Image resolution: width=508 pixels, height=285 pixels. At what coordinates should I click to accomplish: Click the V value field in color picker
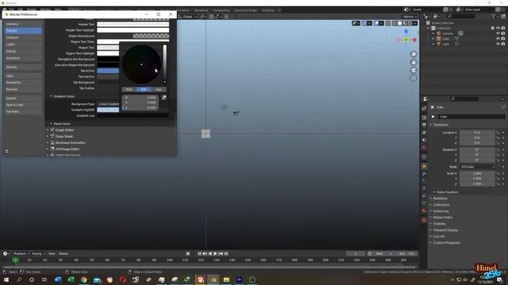[x=140, y=108]
